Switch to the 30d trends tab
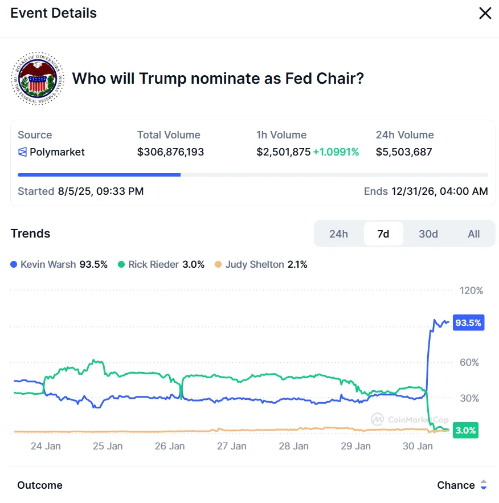This screenshot has height=503, width=499. click(x=428, y=234)
